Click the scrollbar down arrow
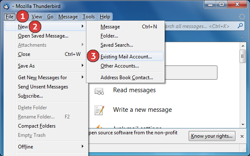Image resolution: width=250 pixels, height=156 pixels. point(243,124)
